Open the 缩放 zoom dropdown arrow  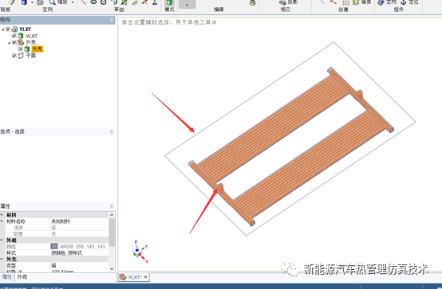(73, 2)
